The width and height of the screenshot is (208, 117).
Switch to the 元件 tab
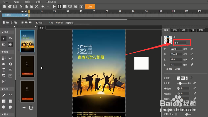(175, 30)
